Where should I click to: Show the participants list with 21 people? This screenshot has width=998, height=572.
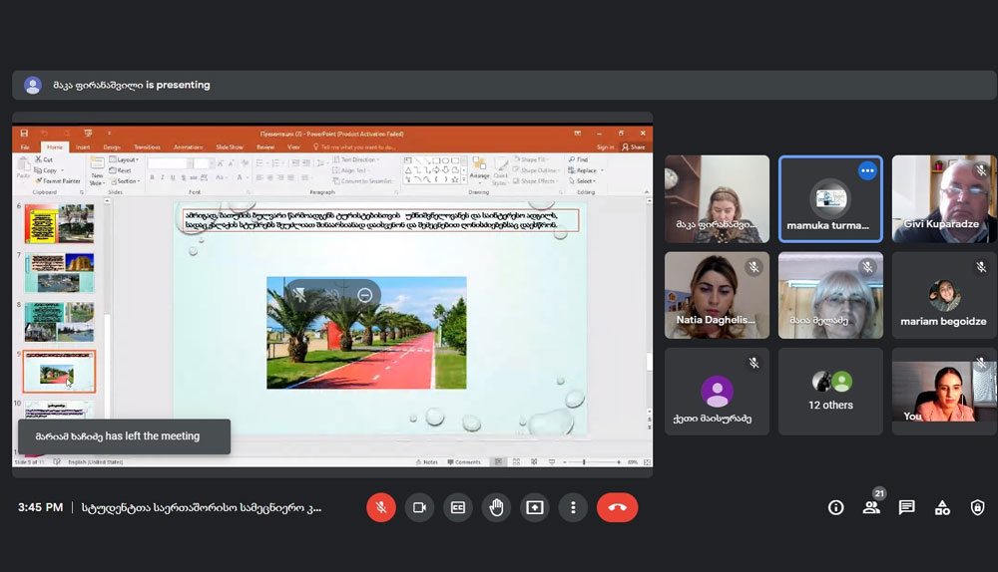tap(871, 507)
